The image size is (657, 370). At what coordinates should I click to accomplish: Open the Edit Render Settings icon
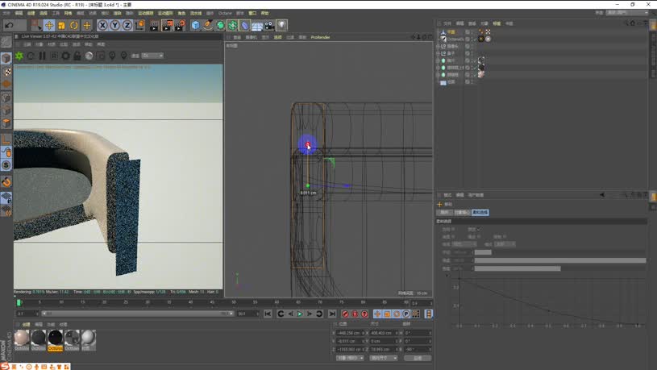[180, 25]
